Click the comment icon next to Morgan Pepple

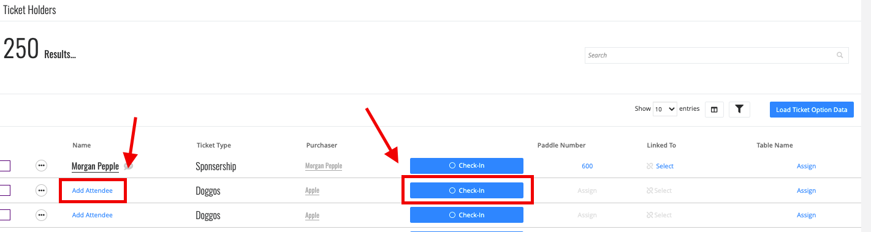[128, 166]
